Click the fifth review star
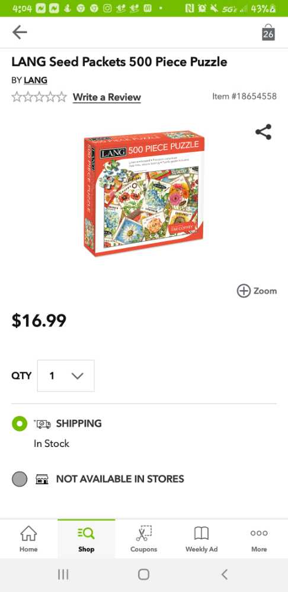The height and width of the screenshot is (592, 288). point(62,97)
